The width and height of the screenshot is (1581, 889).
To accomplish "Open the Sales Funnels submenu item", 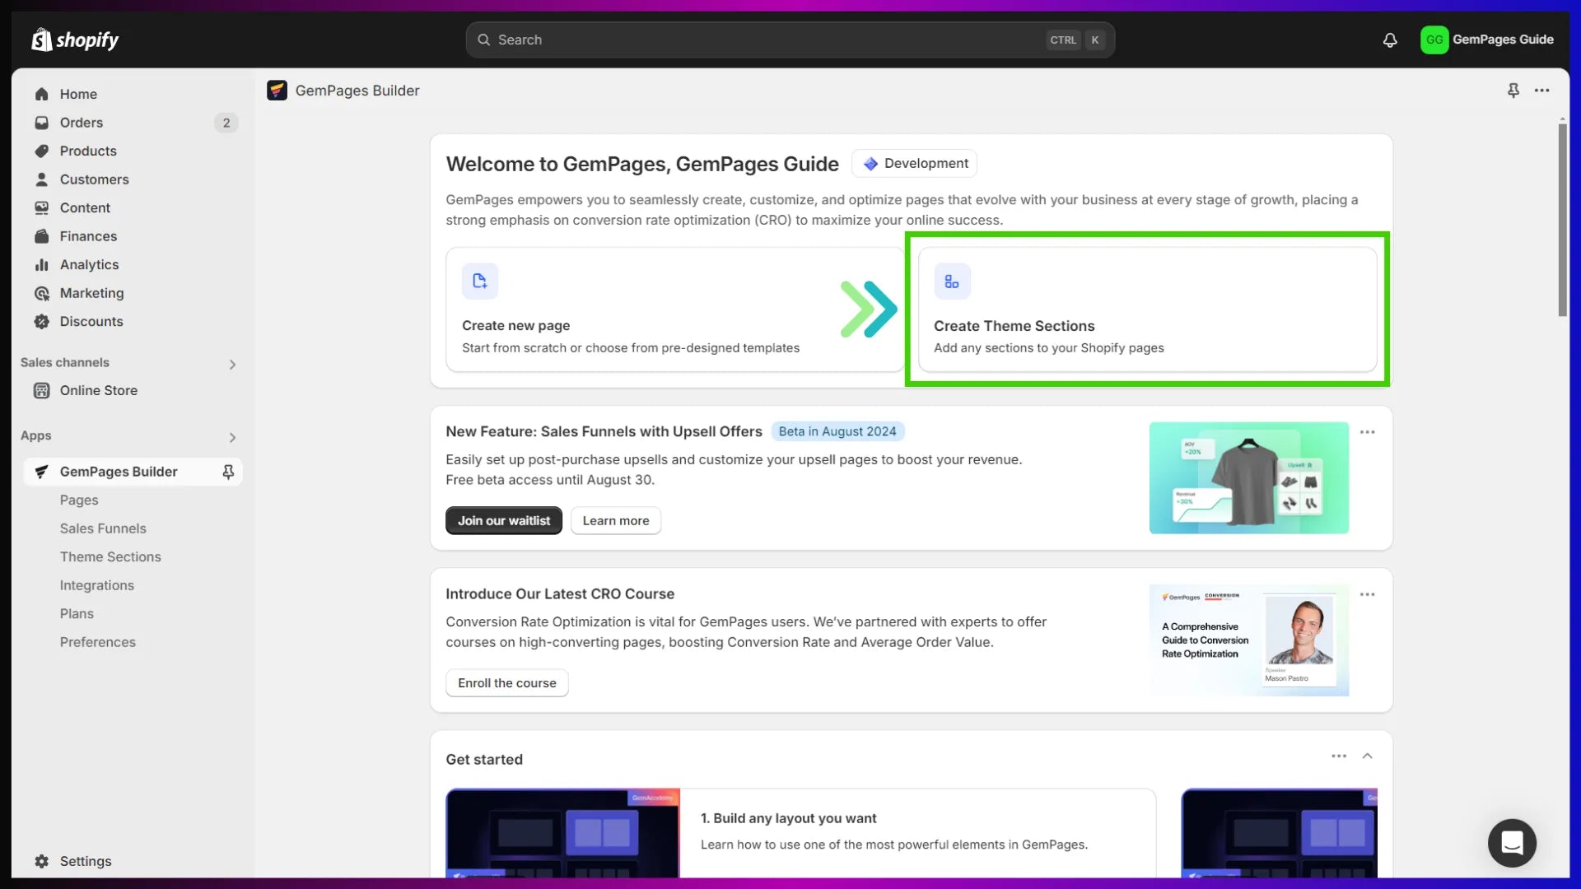I will 103,528.
